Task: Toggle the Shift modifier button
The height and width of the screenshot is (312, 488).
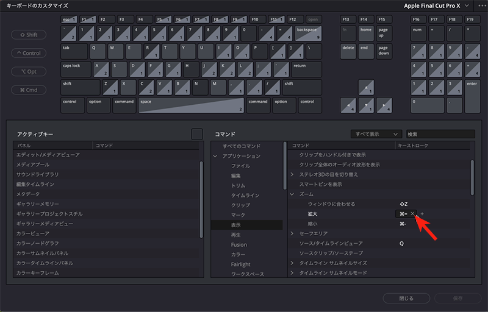Action: (29, 35)
